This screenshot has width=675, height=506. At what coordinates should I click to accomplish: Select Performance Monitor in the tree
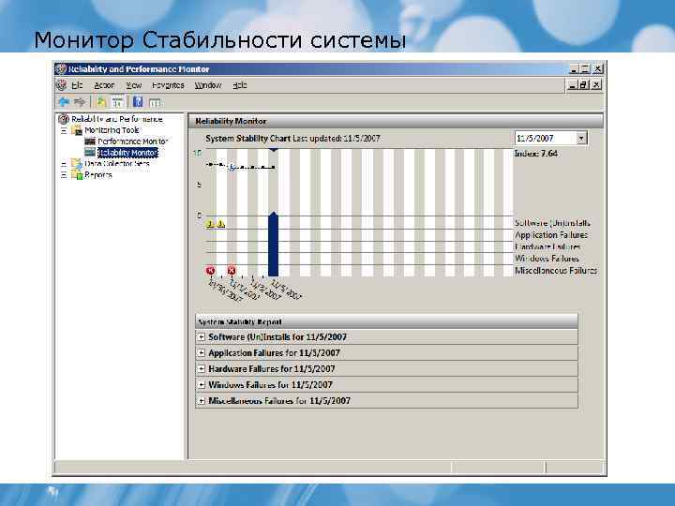pyautogui.click(x=132, y=141)
